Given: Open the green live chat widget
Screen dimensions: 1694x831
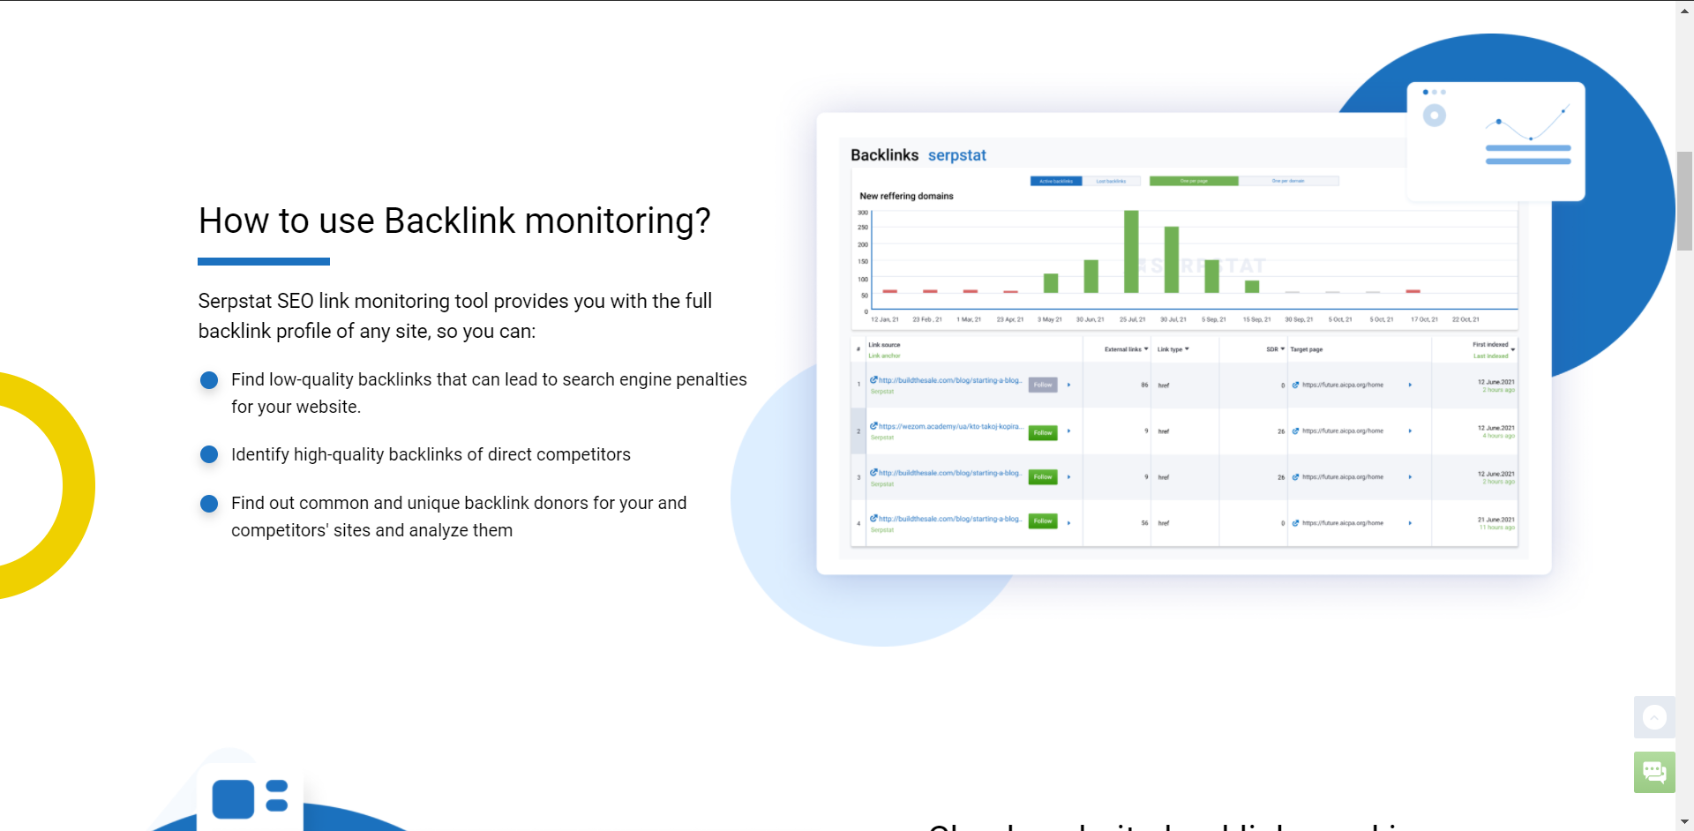Looking at the screenshot, I should (1654, 773).
